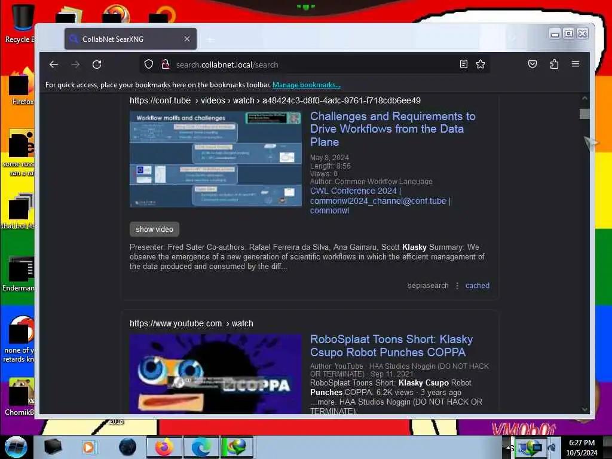The width and height of the screenshot is (612, 459).
Task: Select the CollabNet SearXNG tab
Action: click(x=130, y=39)
